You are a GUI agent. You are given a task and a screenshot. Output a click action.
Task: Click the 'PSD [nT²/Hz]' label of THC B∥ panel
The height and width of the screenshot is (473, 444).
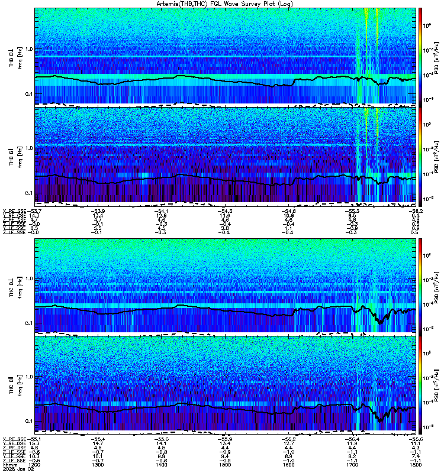437,385
